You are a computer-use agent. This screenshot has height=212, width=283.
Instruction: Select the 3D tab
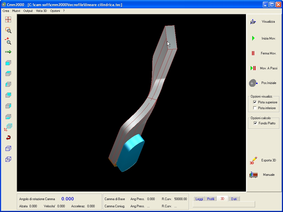pos(222,199)
